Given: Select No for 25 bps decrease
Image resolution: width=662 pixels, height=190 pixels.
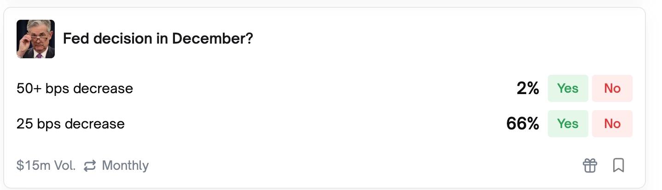Looking at the screenshot, I should pyautogui.click(x=612, y=123).
